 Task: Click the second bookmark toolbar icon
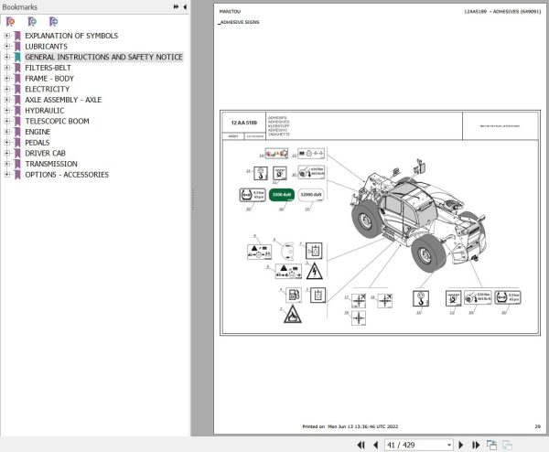pos(32,22)
